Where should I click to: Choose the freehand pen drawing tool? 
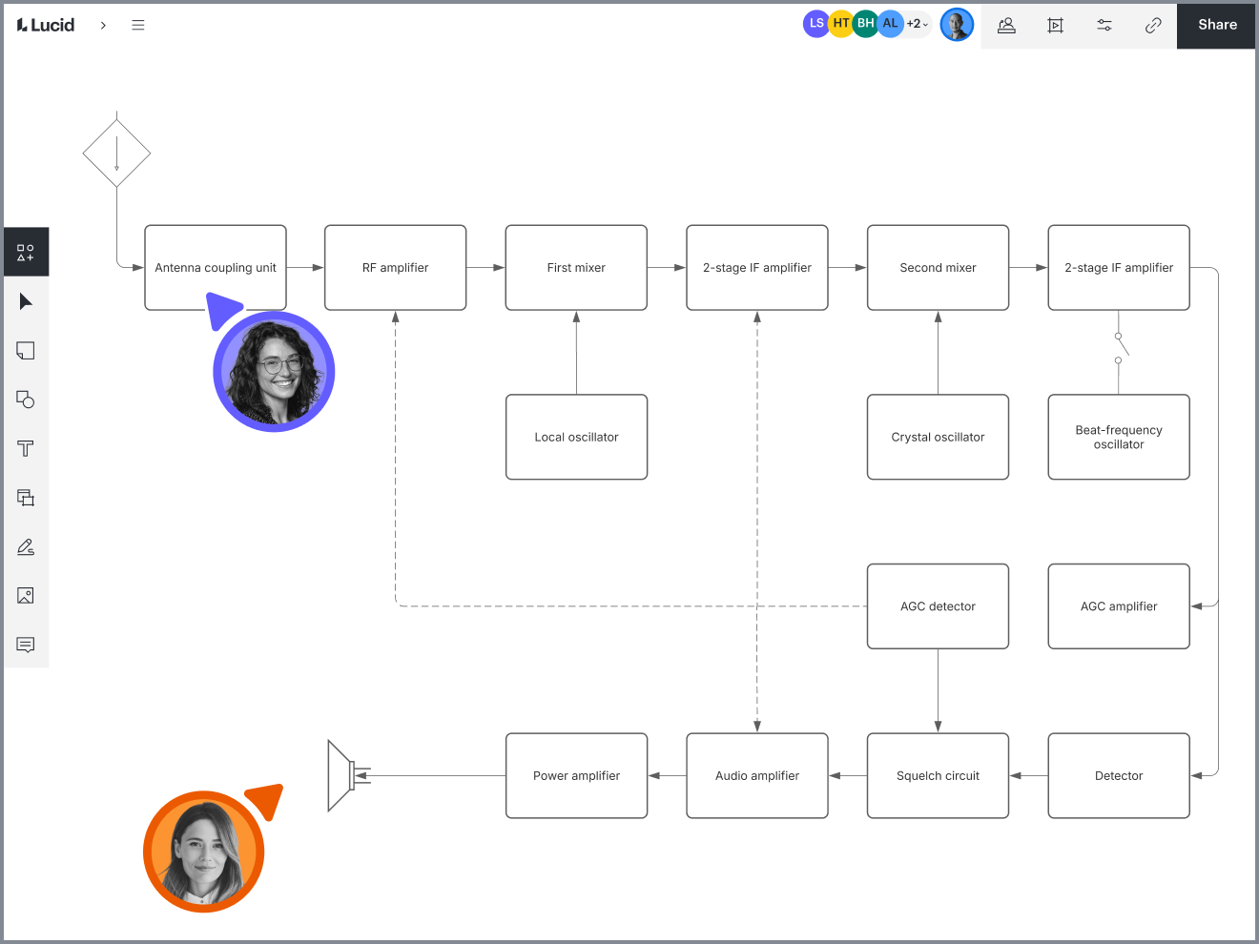click(26, 546)
